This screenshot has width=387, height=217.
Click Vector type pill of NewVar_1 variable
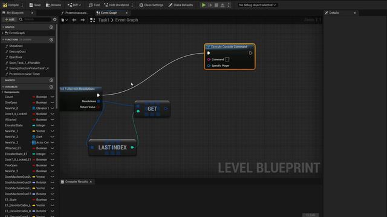39,131
